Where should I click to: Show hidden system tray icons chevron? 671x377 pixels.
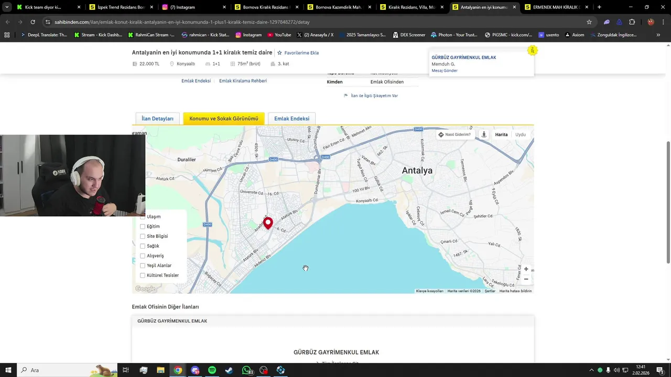[591, 370]
